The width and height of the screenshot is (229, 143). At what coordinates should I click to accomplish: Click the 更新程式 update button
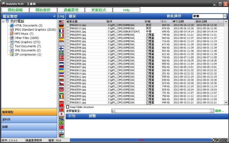click(99, 10)
